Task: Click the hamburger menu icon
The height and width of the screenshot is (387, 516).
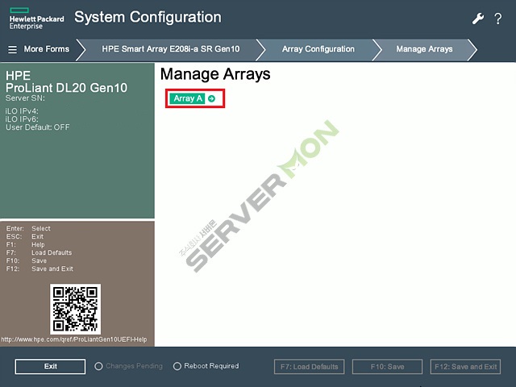Action: 13,49
